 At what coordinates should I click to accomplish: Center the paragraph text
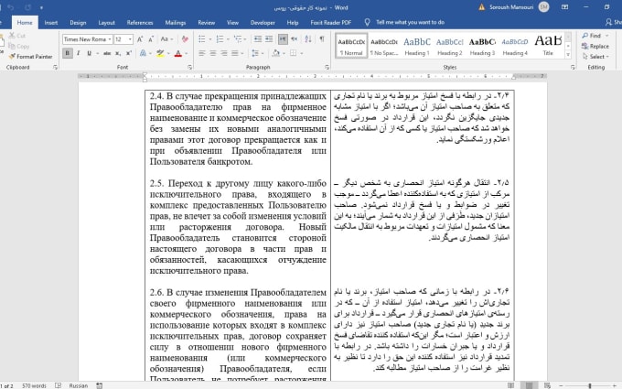coord(213,53)
